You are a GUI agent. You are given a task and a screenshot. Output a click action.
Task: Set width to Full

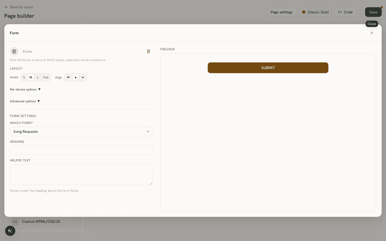[x=46, y=77]
